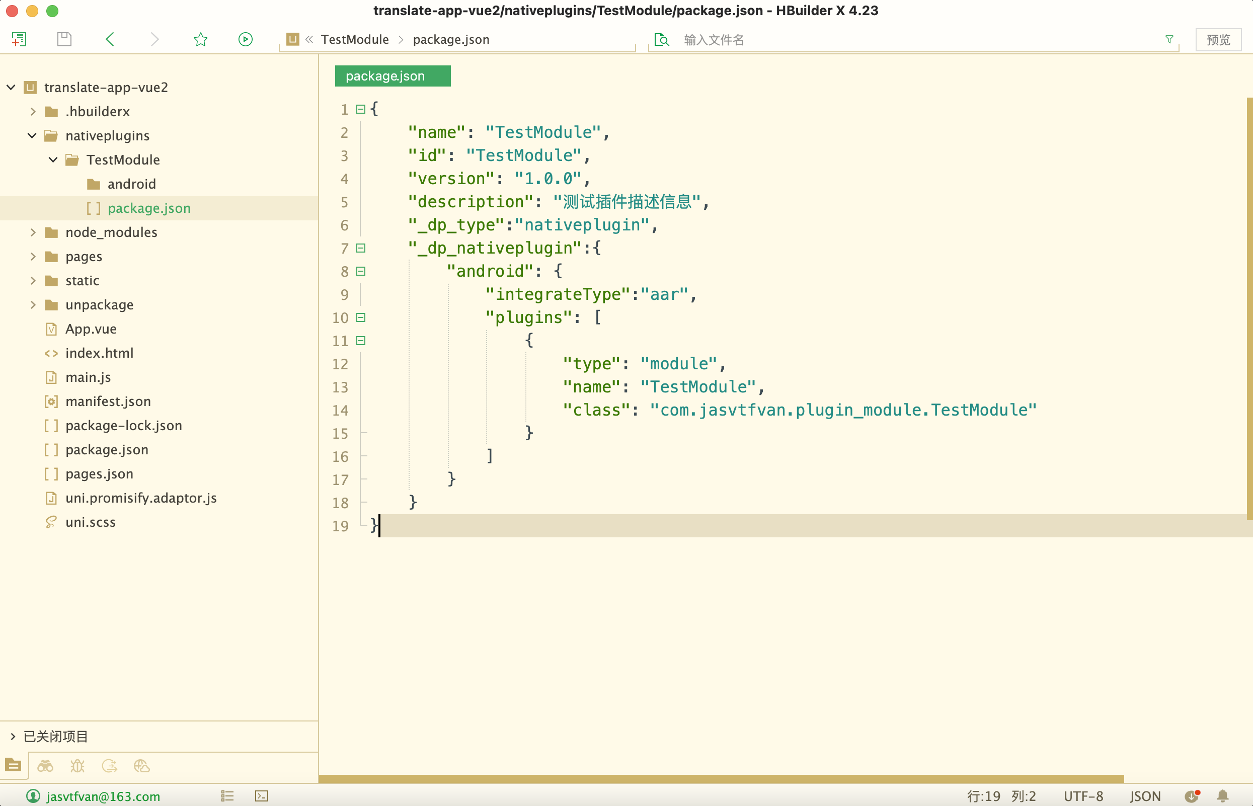Open the project explorer panel icon
Screen dimensions: 1253x806
pos(13,765)
